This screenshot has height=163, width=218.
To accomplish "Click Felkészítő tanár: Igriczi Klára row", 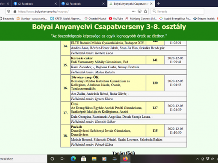I will pyautogui.click(x=129, y=99).
